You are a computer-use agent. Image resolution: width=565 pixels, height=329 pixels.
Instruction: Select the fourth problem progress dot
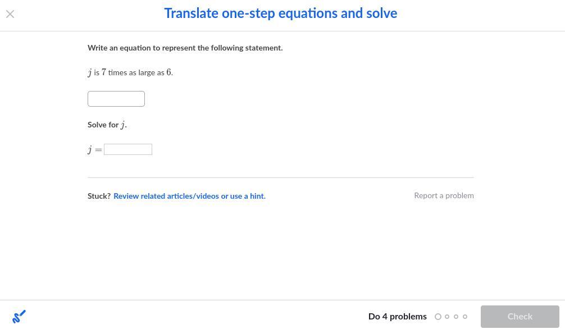click(x=465, y=317)
